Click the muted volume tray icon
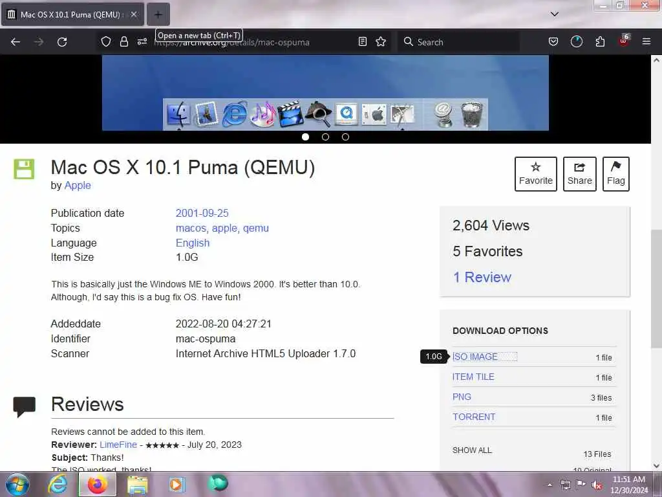 597,485
